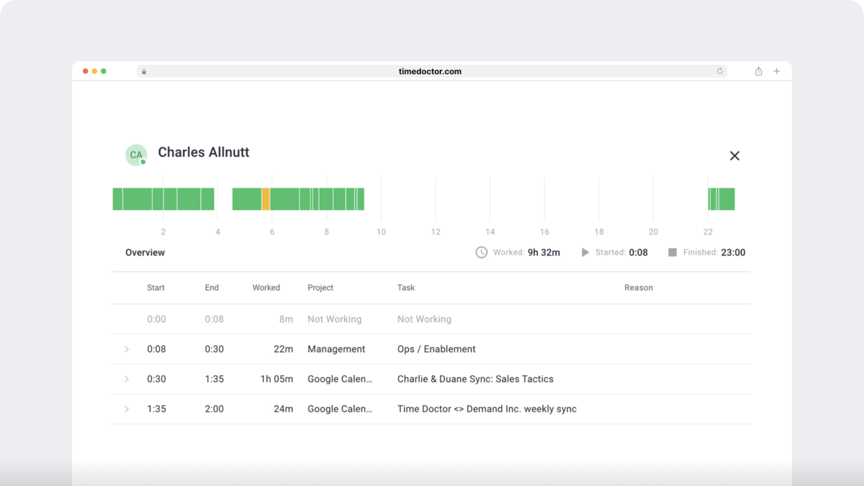Image resolution: width=864 pixels, height=486 pixels.
Task: Expand the Charlie & Duane Sync row
Action: (x=127, y=379)
